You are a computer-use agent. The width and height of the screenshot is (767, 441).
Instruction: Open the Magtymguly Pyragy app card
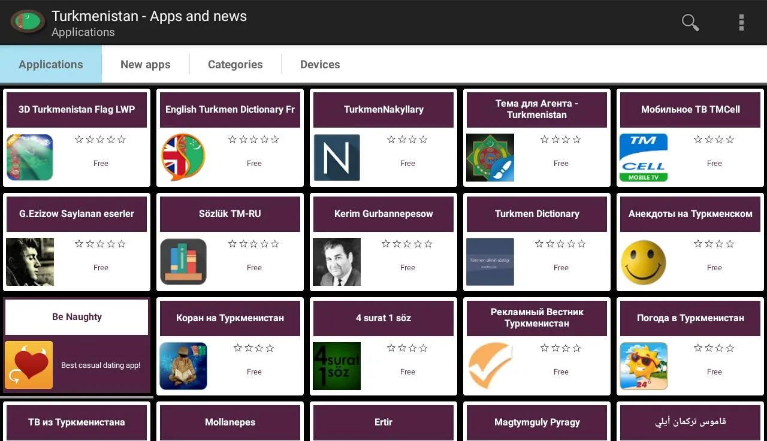537,422
